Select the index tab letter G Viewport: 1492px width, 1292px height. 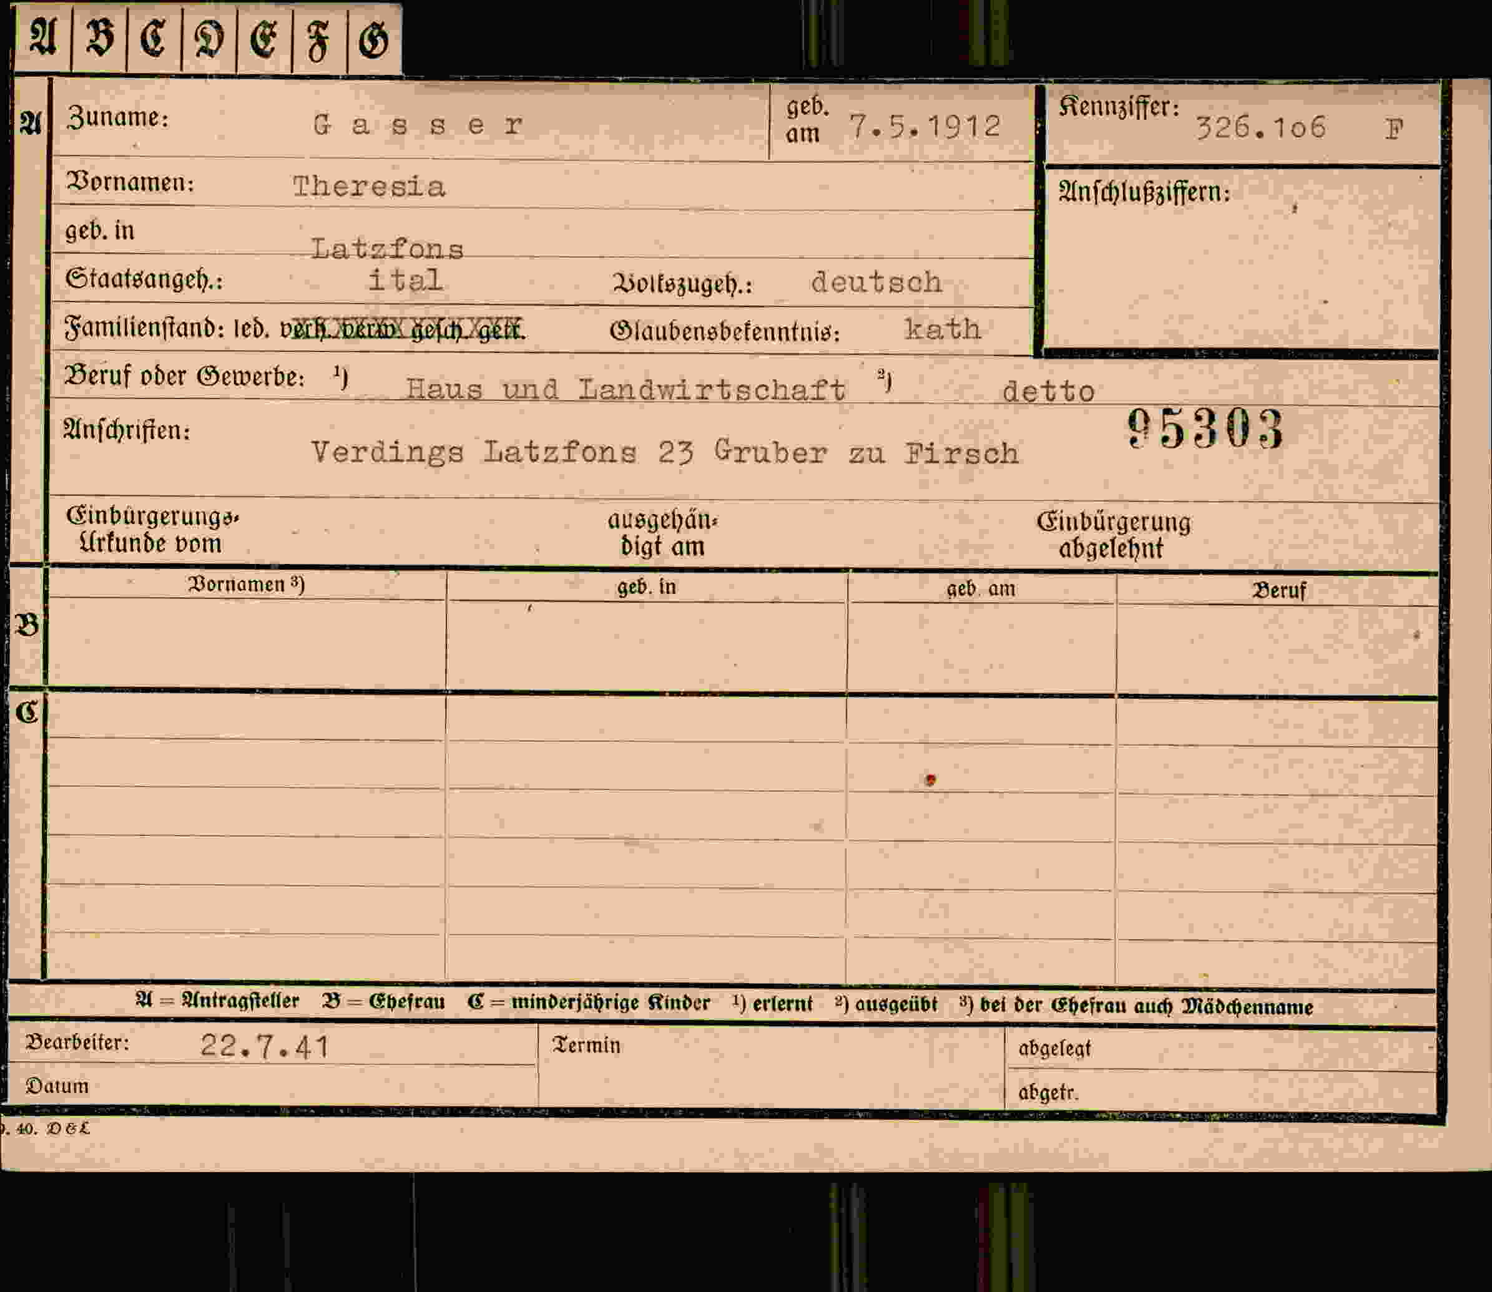(374, 37)
